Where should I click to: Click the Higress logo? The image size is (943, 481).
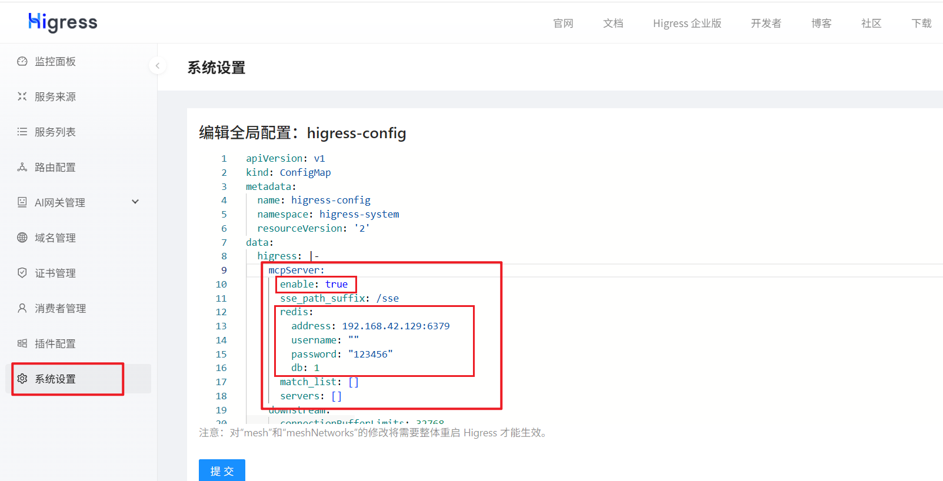click(63, 22)
